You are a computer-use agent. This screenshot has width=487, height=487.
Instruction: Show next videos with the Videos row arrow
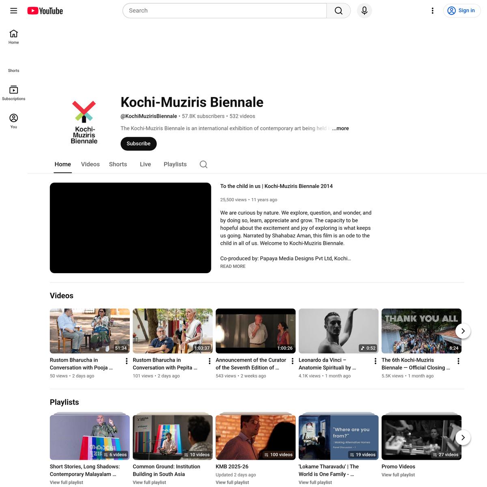463,331
